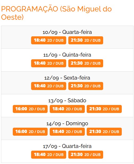Pick 21:30 showing on 17/09 Quarta-feira
The width and height of the screenshot is (134, 164).
(x=86, y=155)
